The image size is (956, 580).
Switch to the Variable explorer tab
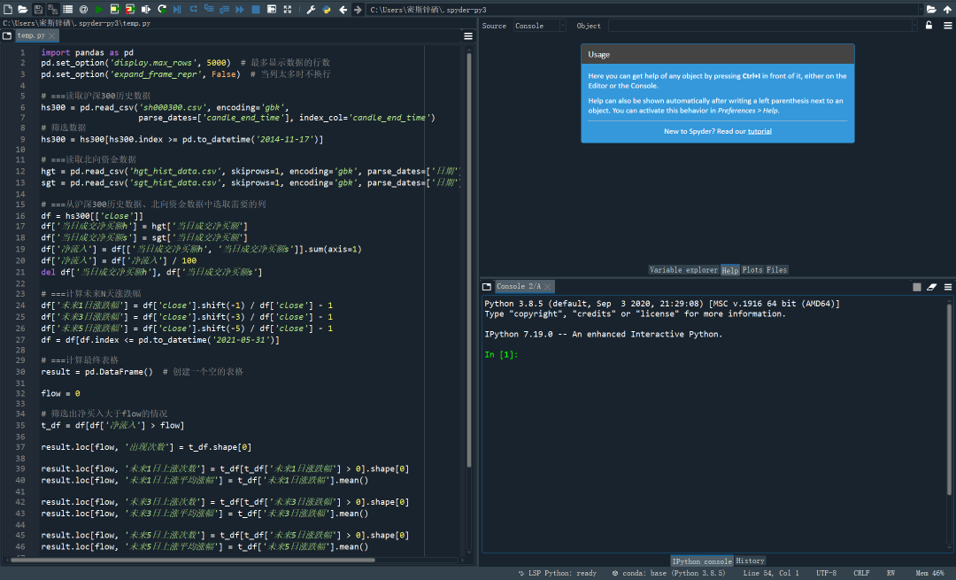coord(682,270)
